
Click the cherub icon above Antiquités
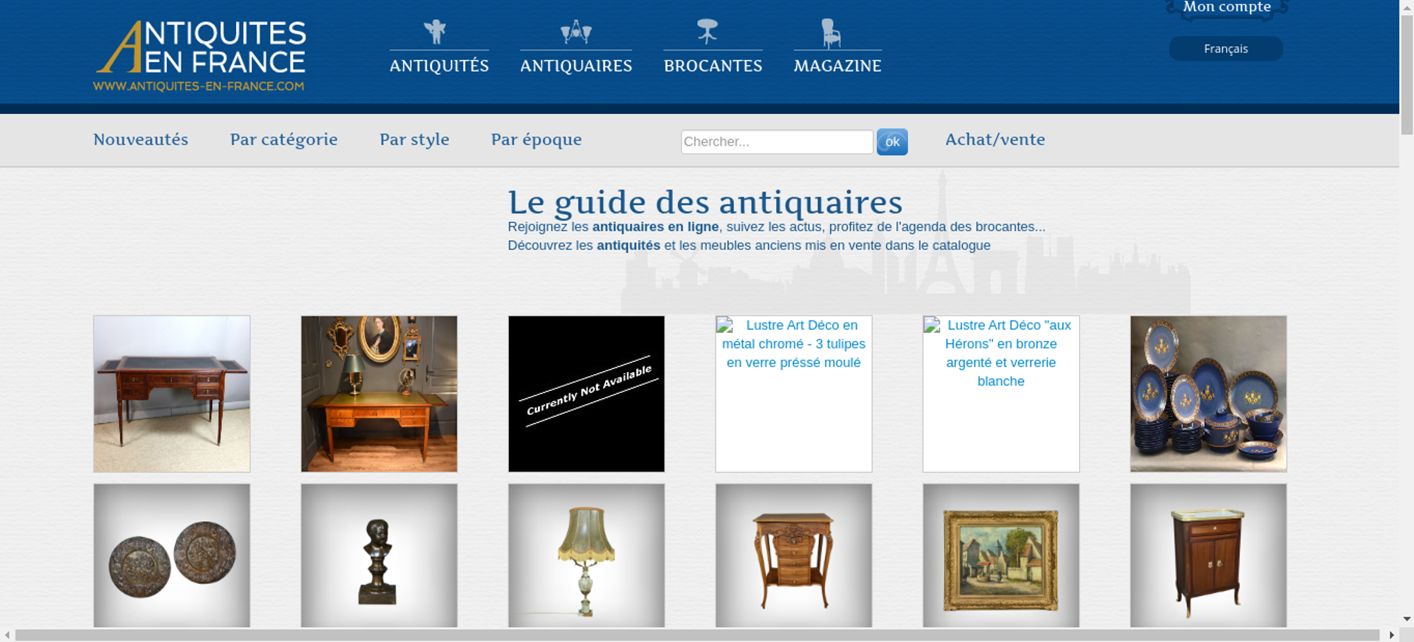point(435,32)
